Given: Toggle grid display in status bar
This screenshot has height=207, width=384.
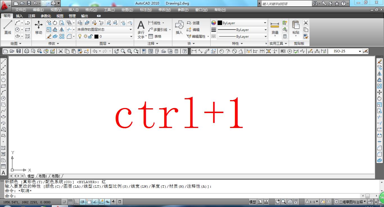Looking at the screenshot, I should point(70,202).
